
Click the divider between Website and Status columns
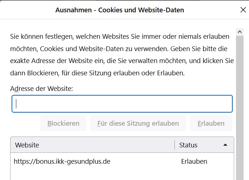coord(175,145)
